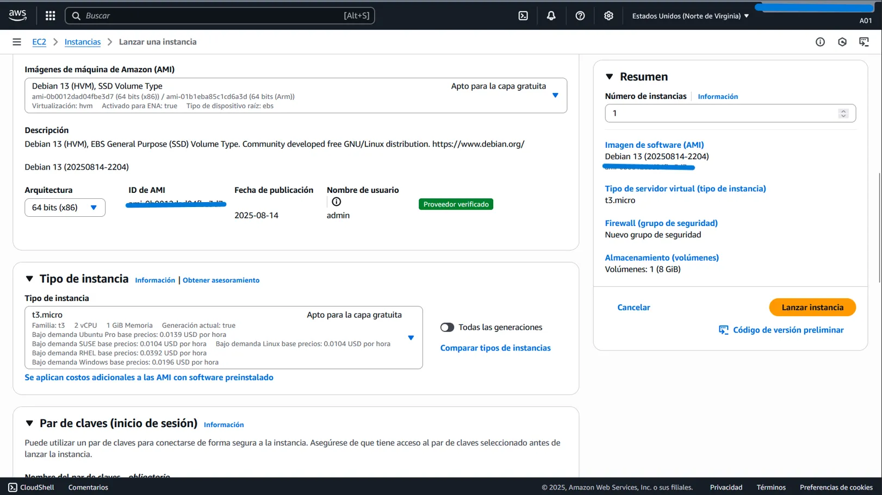Screen dimensions: 882x495
Task: Open the Arquitectura 64 bits (x86) dropdown
Action: pyautogui.click(x=65, y=208)
